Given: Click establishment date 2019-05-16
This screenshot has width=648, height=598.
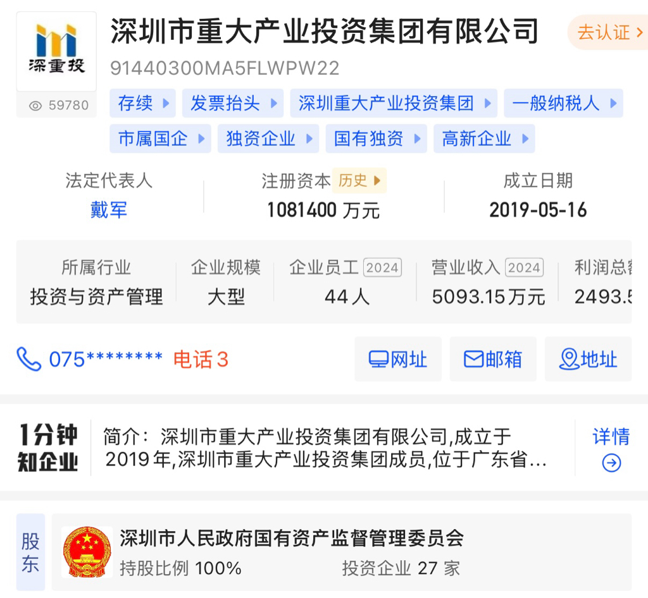Looking at the screenshot, I should 538,210.
